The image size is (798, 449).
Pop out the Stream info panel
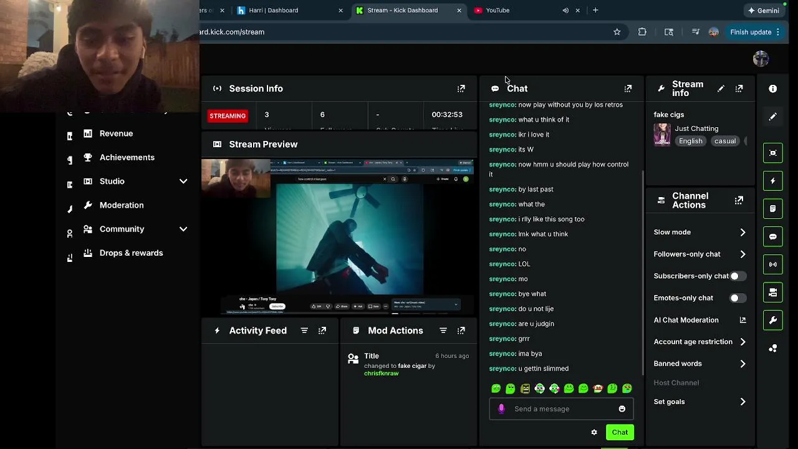pyautogui.click(x=739, y=89)
